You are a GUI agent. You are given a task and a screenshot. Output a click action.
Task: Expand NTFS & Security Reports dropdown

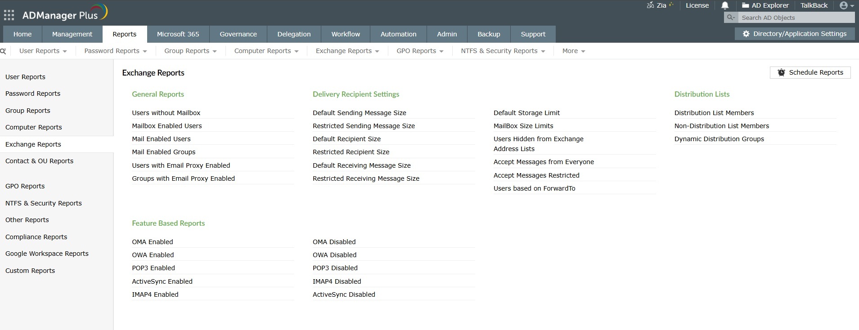[x=503, y=51]
